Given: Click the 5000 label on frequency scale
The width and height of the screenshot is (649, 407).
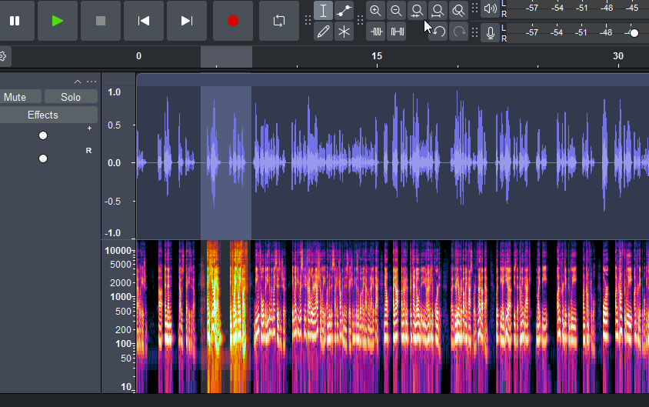Looking at the screenshot, I should pos(121,265).
